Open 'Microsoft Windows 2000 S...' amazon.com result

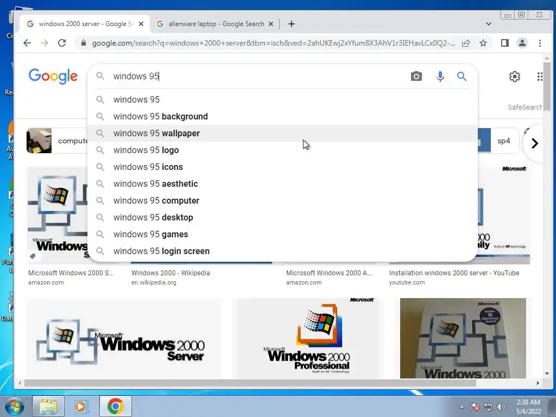coord(71,273)
